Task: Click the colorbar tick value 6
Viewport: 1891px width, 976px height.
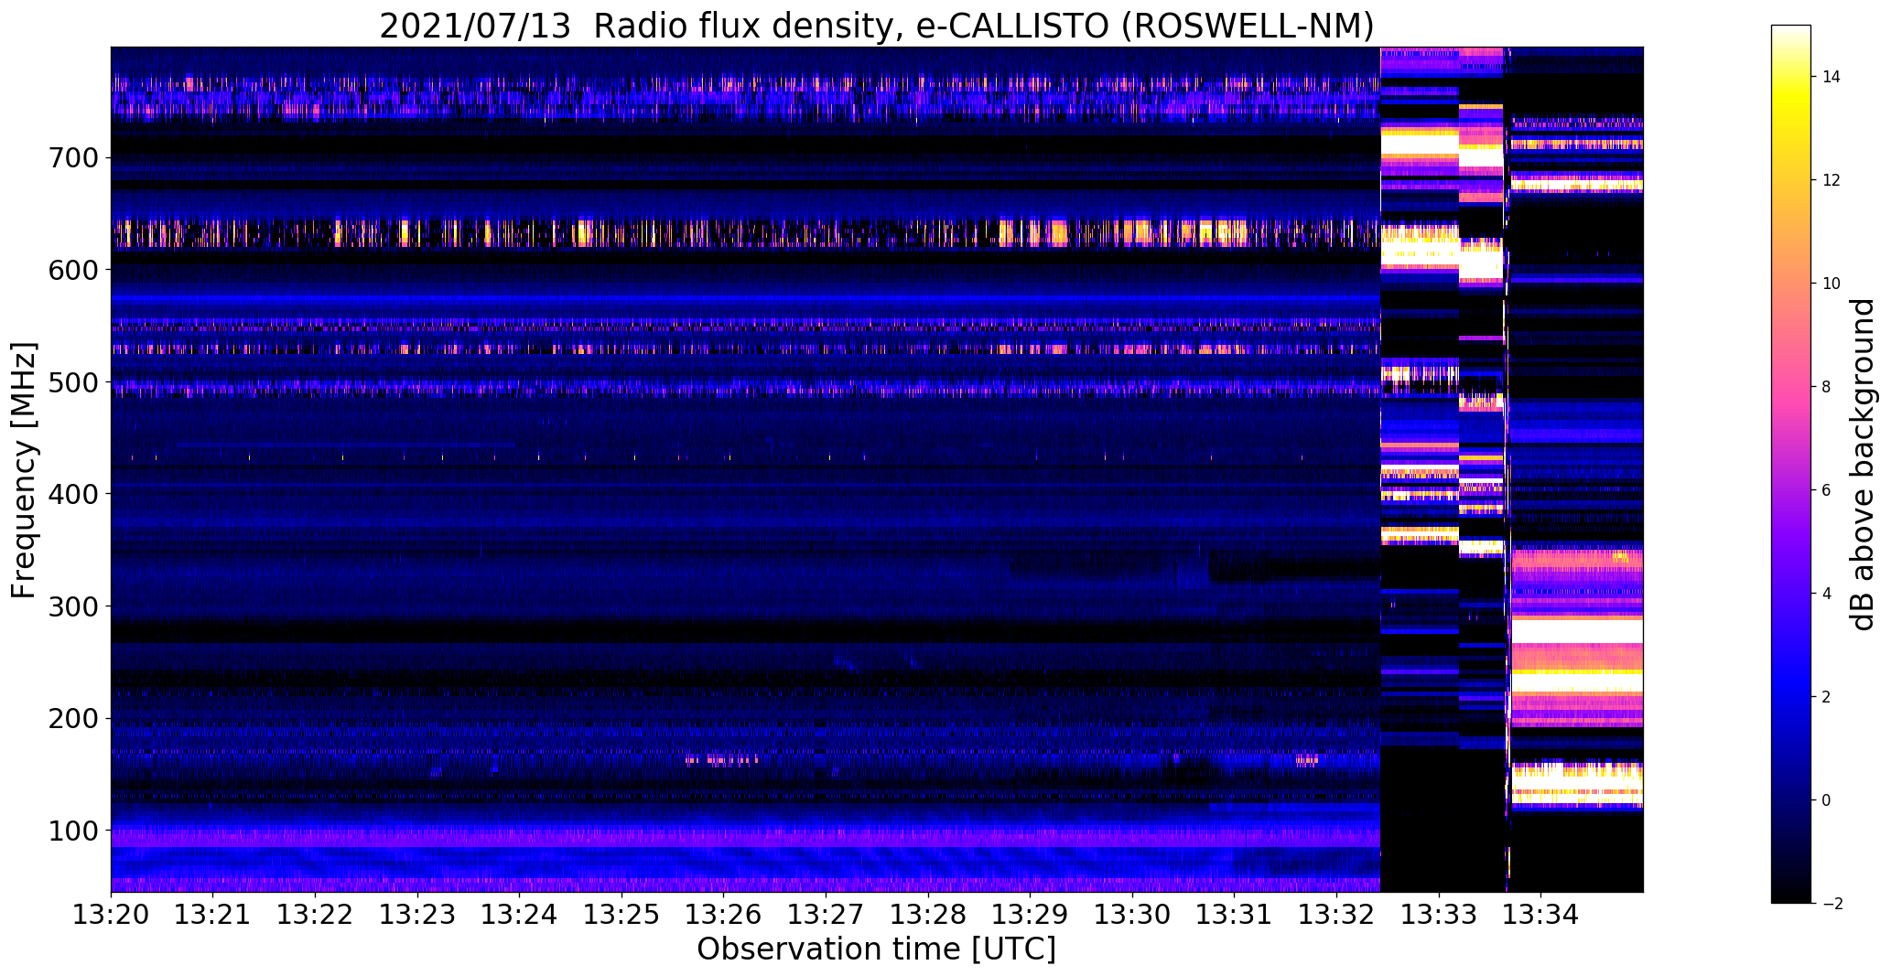Action: (1827, 490)
